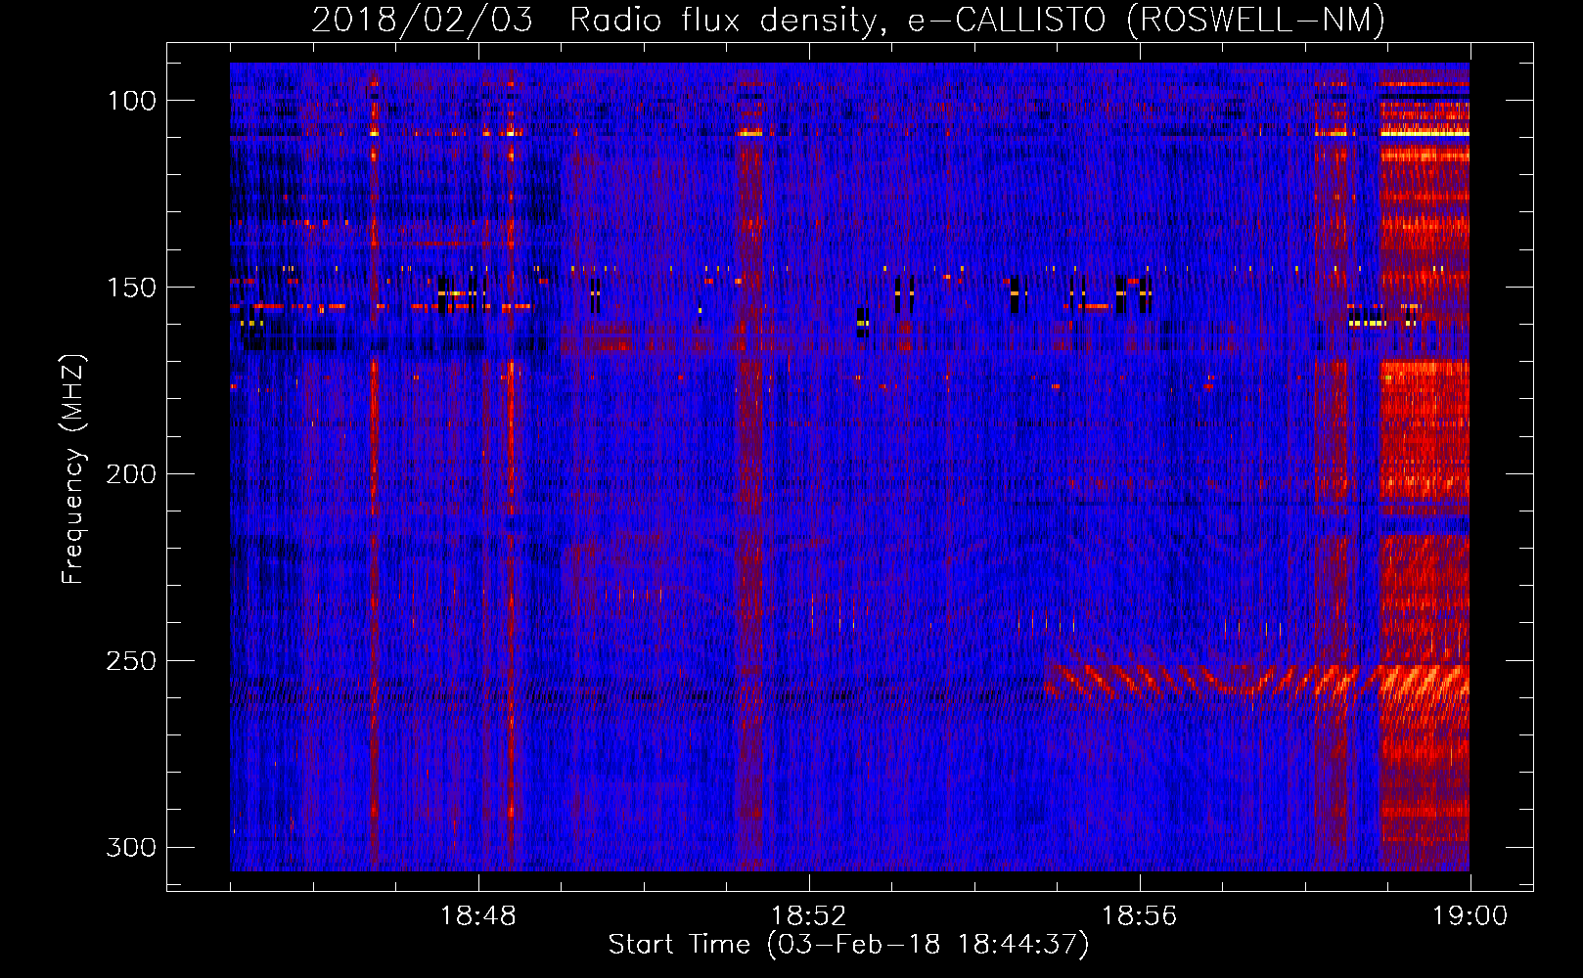Screen dimensions: 1583x978
Task: Click the 100 frequency tick label
Action: click(131, 101)
